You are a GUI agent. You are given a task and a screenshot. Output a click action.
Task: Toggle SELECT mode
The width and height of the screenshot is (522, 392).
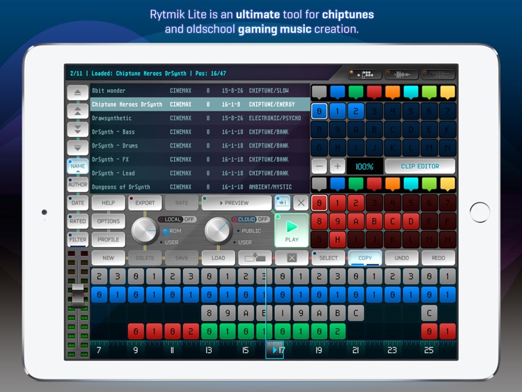point(329,258)
